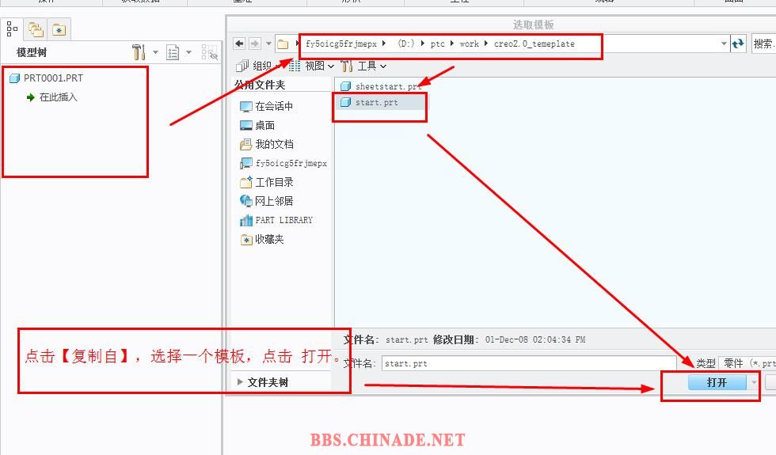Viewport: 776px width, 455px height.
Task: Select the PART LIBRARY shortcut
Action: coord(283,220)
